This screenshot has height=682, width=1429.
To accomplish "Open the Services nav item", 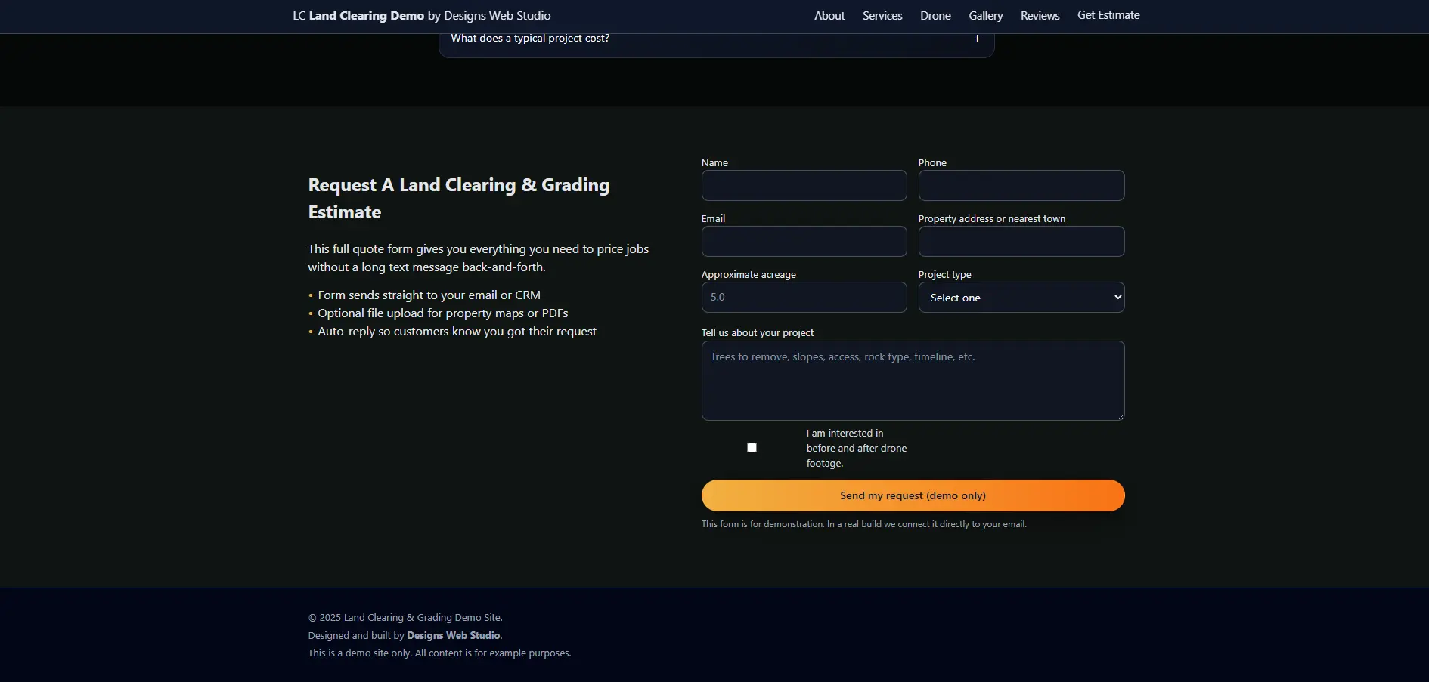I will coord(882,15).
